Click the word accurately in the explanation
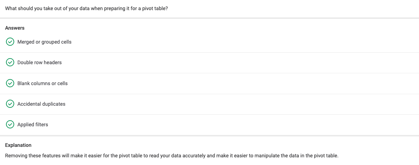 click(x=195, y=156)
